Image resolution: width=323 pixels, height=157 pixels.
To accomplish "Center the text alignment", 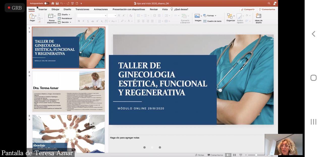I will pos(143,21).
